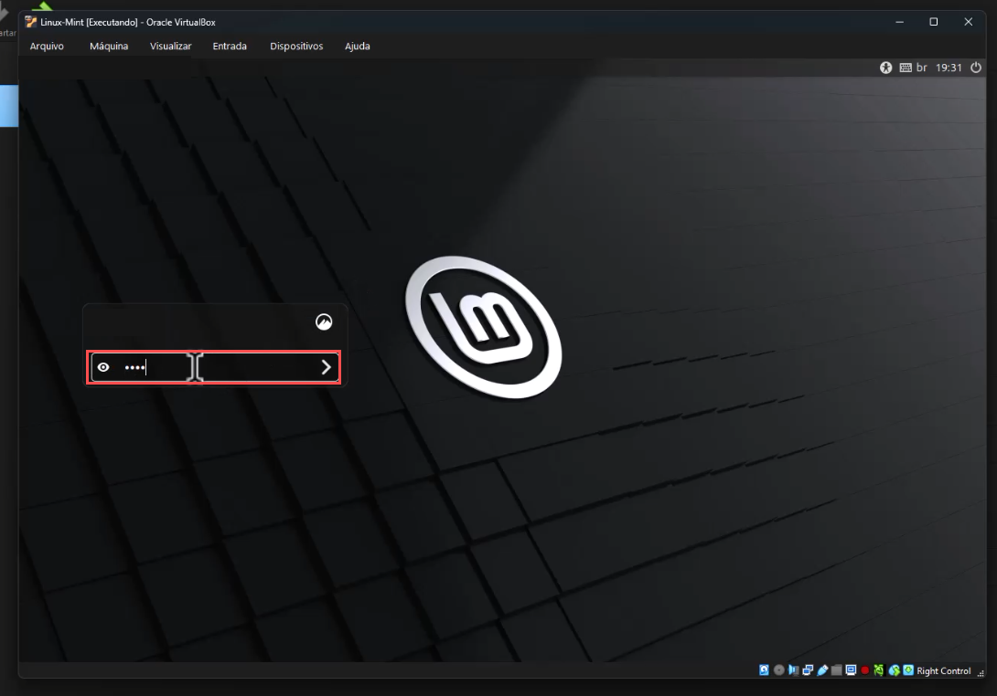Screen dimensions: 997x696
Task: Close the Linux-Mint VirtualBox window
Action: click(969, 22)
